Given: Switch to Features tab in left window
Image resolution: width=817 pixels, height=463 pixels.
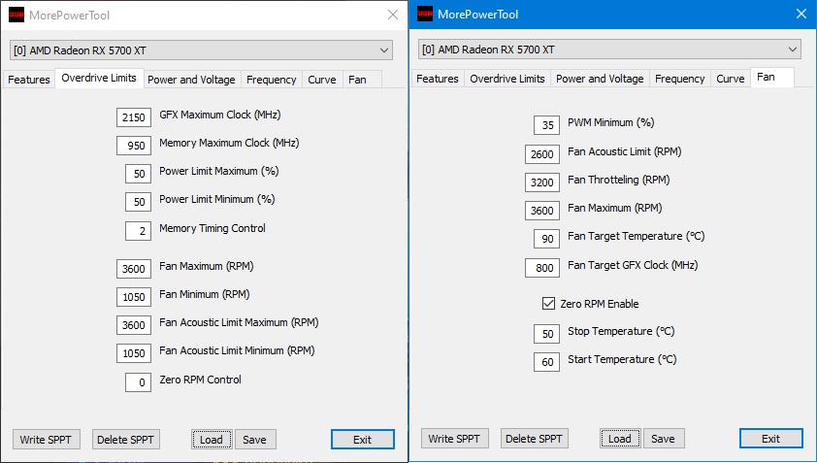Looking at the screenshot, I should [x=29, y=80].
